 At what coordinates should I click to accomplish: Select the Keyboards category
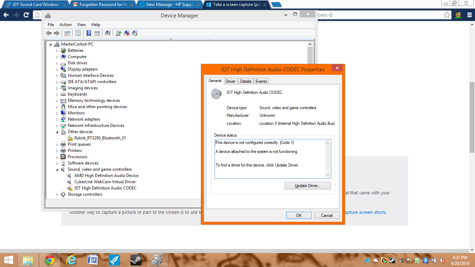[x=77, y=94]
